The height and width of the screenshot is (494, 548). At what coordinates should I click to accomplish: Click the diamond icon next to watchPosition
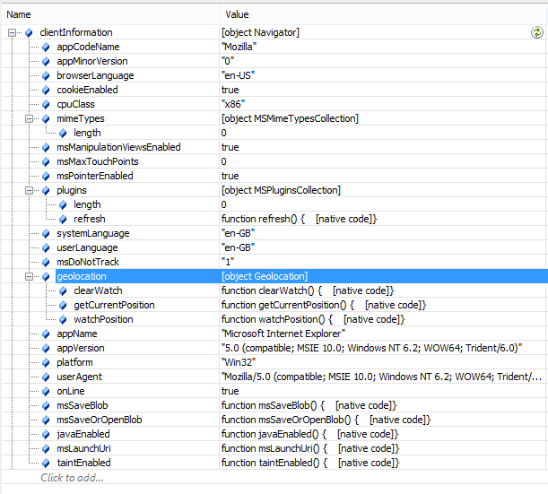[x=63, y=319]
